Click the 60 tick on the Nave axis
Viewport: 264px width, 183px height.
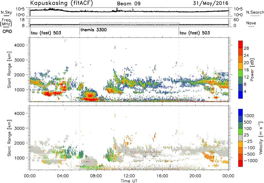[x=236, y=20]
